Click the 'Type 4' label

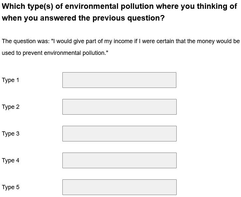(x=10, y=160)
